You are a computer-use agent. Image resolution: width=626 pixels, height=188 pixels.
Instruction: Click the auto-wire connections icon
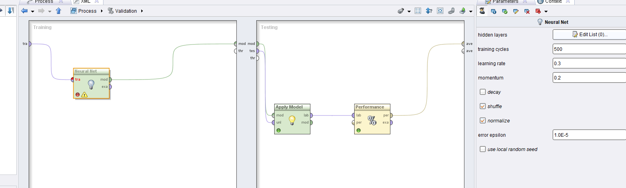(x=401, y=11)
